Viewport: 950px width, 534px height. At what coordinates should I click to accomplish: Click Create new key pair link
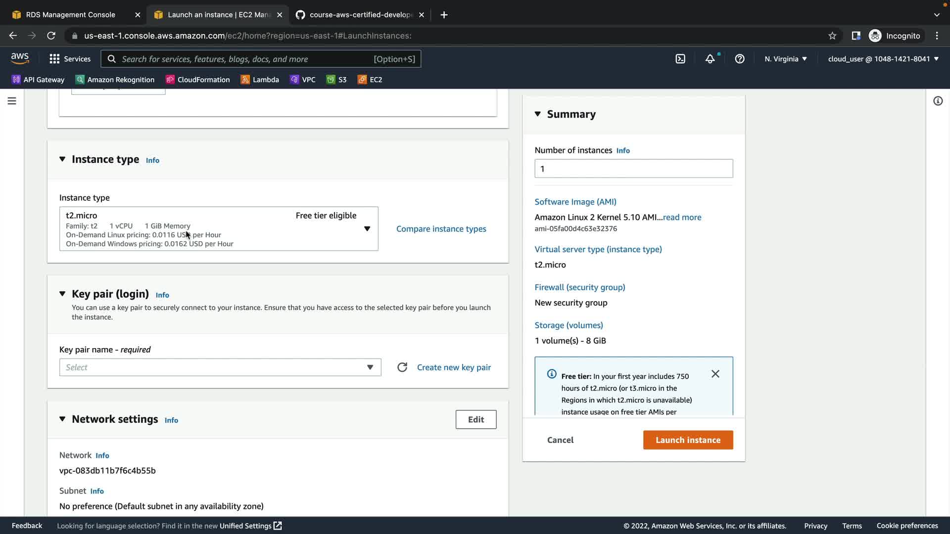pos(454,367)
